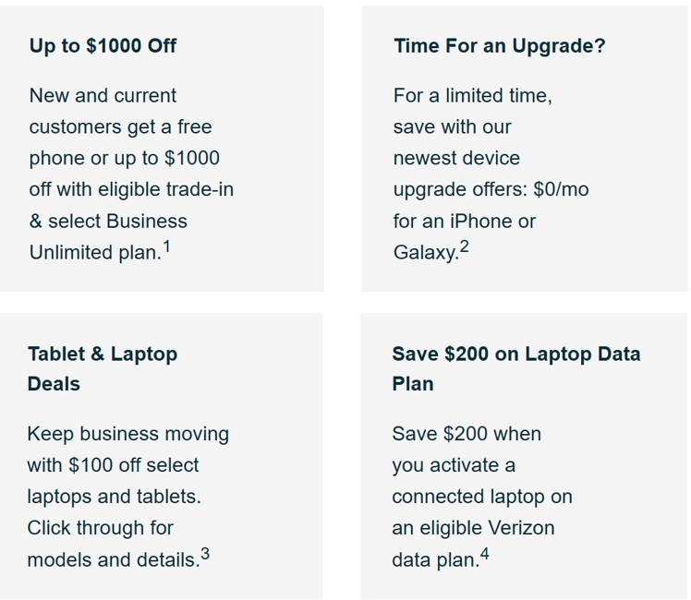
Task: Click the "Keep business moving" text line
Action: pyautogui.click(x=127, y=434)
